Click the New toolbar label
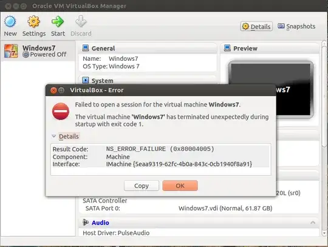Viewport: 328px width, 247px height. [x=10, y=33]
